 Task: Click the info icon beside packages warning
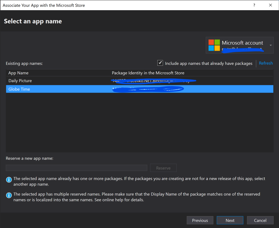9,180
